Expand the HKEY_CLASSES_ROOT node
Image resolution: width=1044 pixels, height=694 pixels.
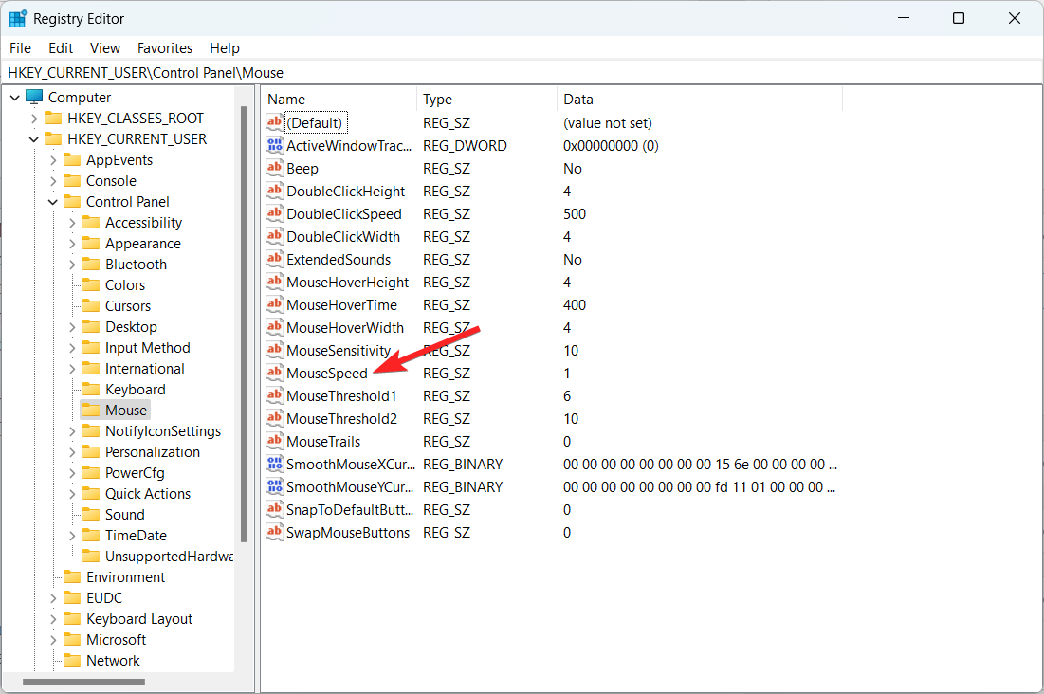pos(34,119)
